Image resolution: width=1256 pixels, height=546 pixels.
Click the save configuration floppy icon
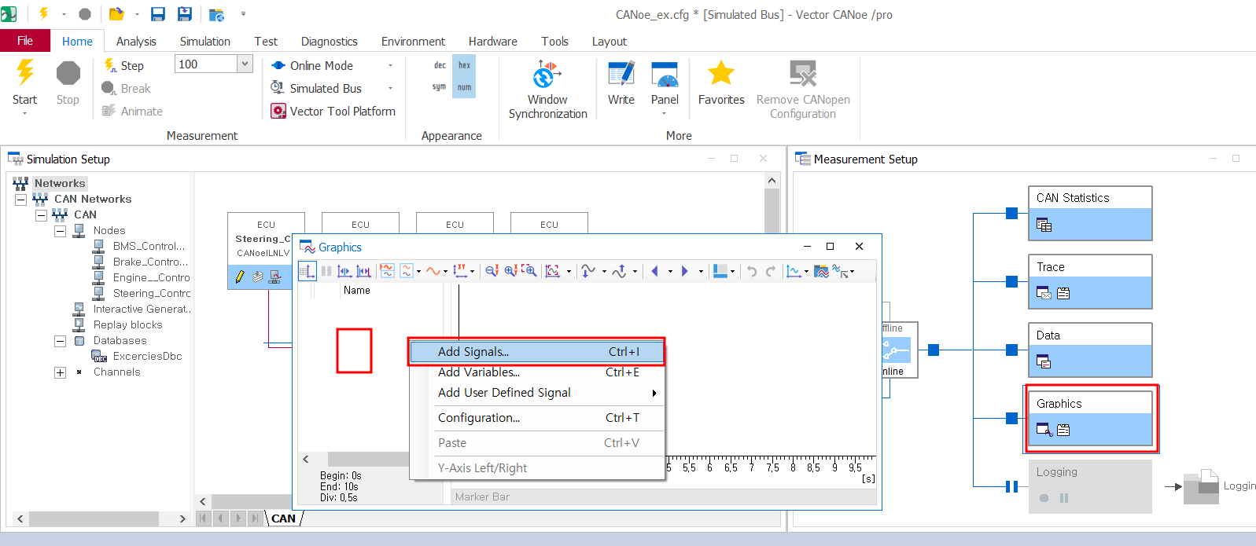pyautogui.click(x=158, y=13)
